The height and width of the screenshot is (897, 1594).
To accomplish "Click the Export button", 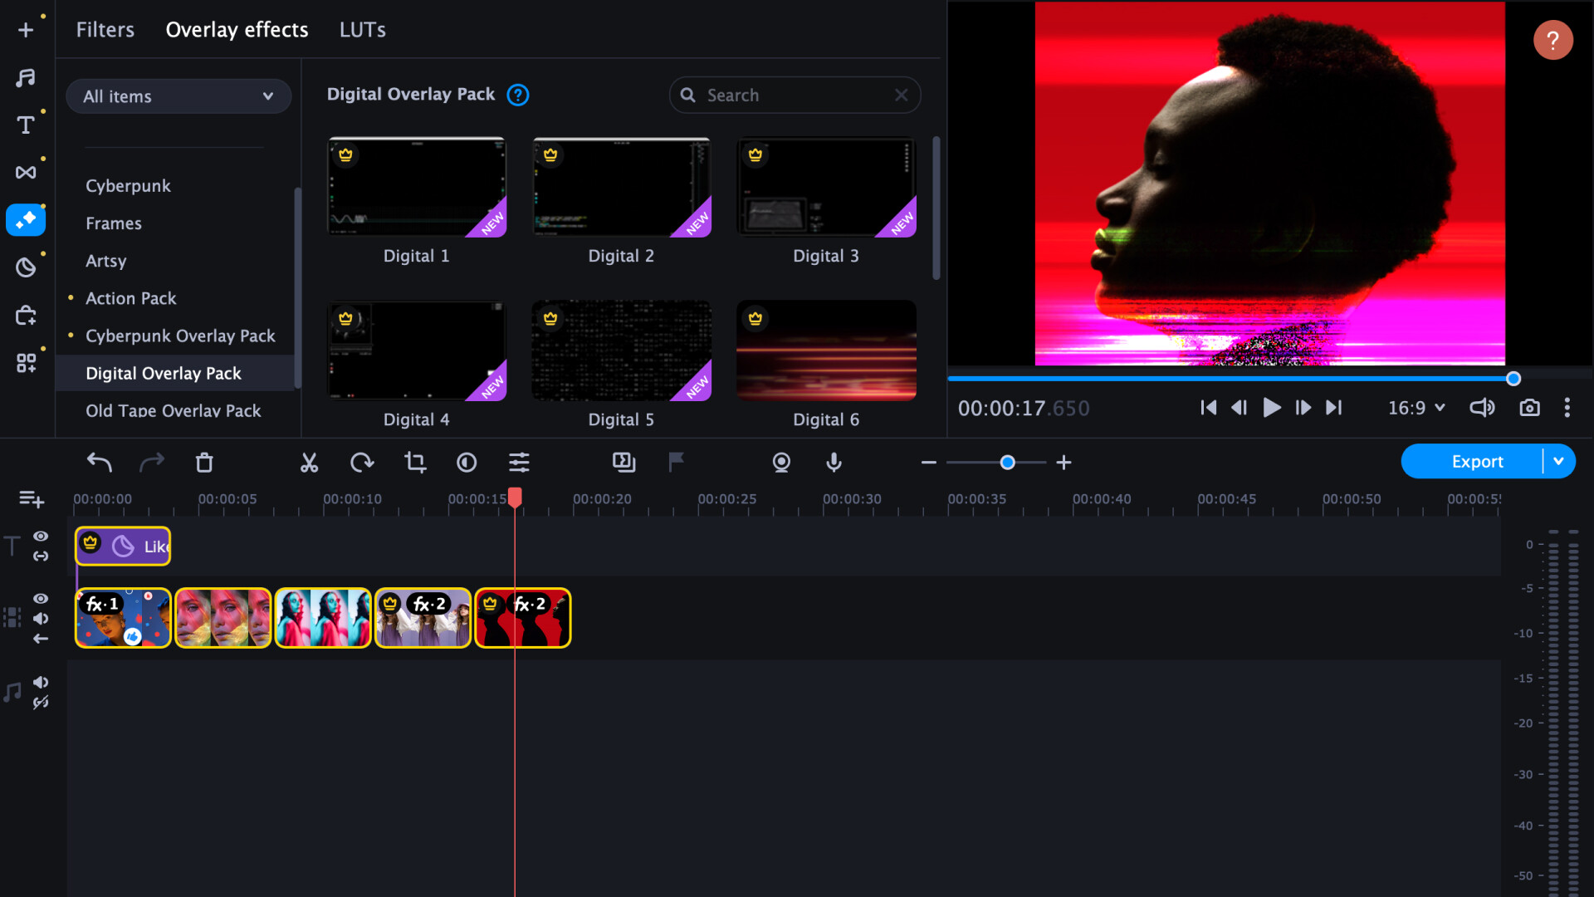I will click(1478, 461).
